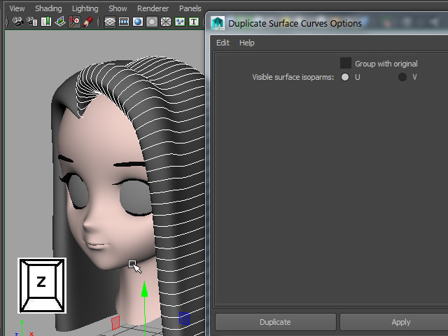Click the Select Camera icon
448x336 pixels.
pos(18,22)
